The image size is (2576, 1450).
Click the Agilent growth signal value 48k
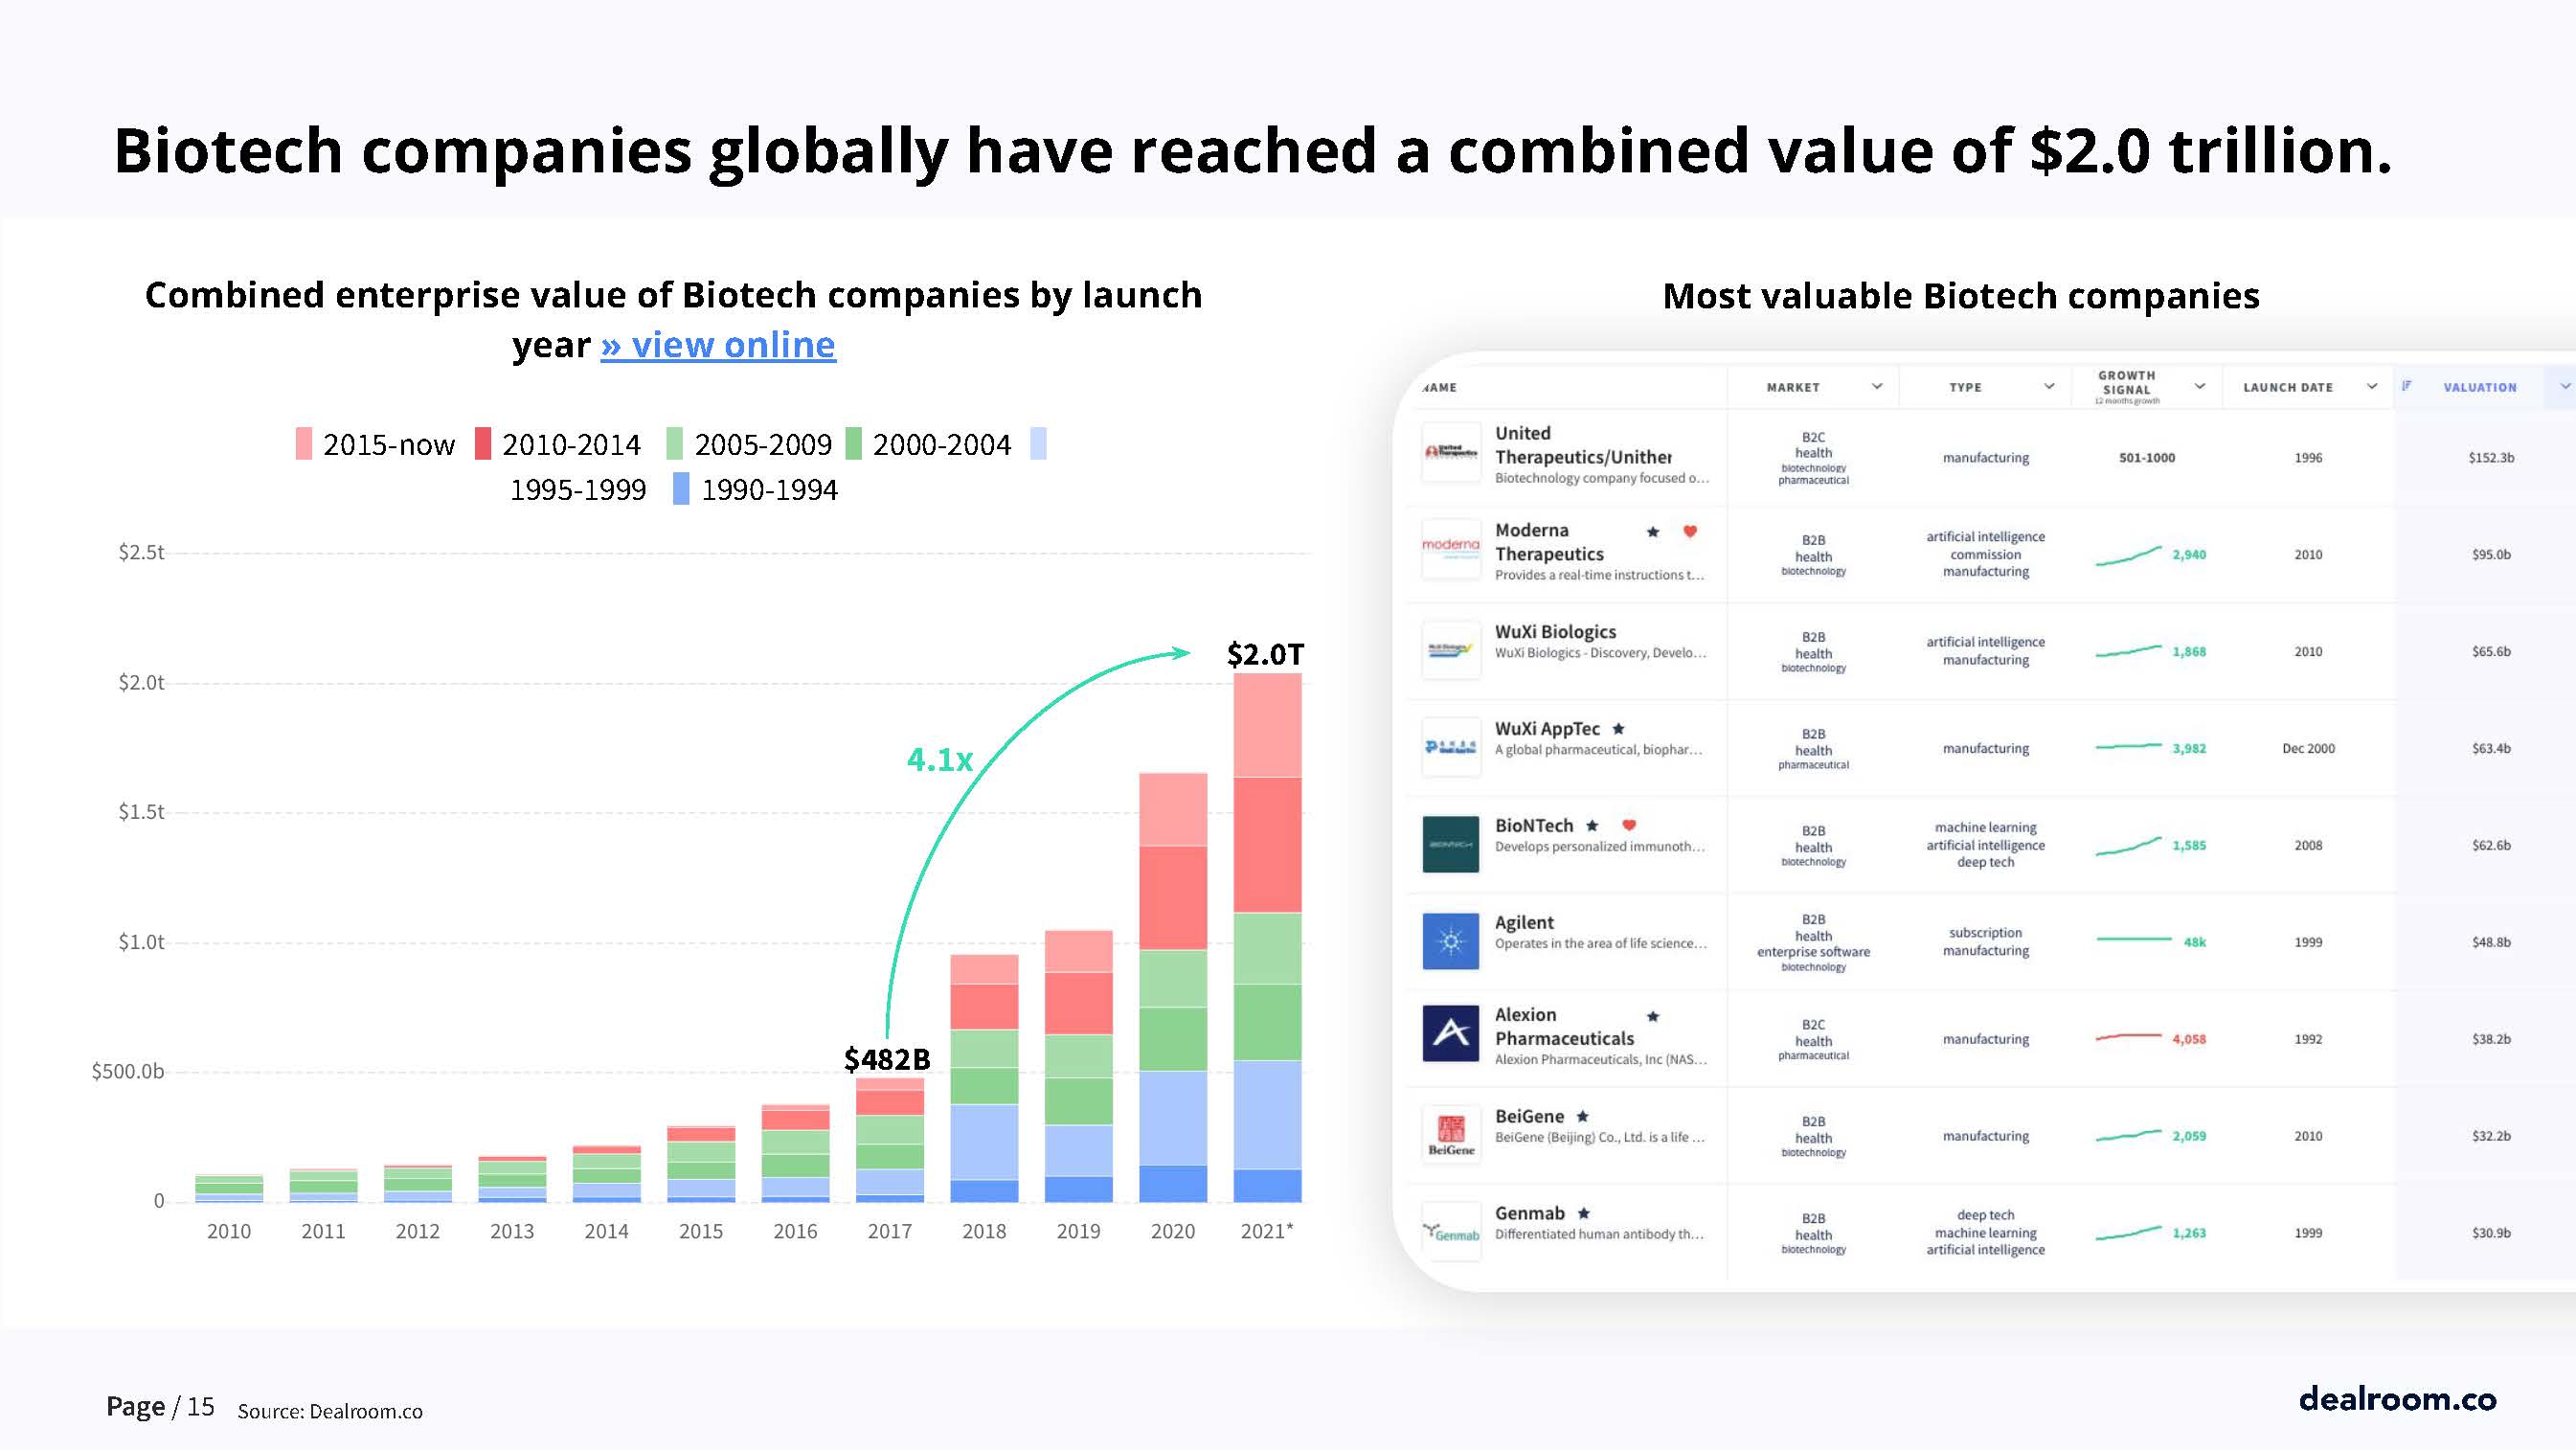point(2194,942)
